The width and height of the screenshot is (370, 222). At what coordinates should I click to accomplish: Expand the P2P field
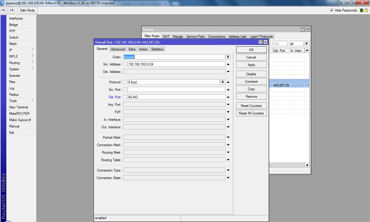point(228,112)
